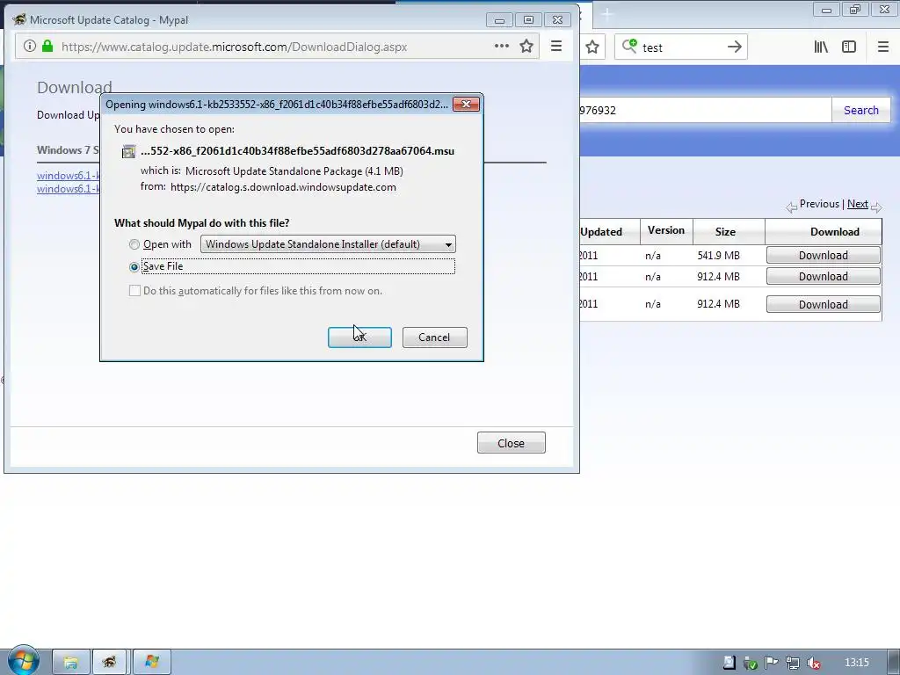The height and width of the screenshot is (675, 900).
Task: Toggle the sidebar icon in main toolbar
Action: (849, 47)
